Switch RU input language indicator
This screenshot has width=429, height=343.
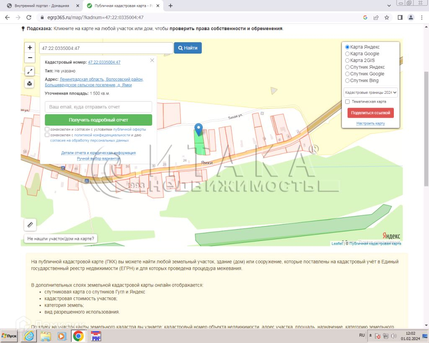(362, 335)
